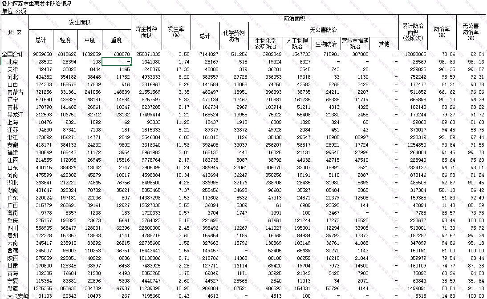Click the 其他 column header
The image size is (487, 299).
384,44
